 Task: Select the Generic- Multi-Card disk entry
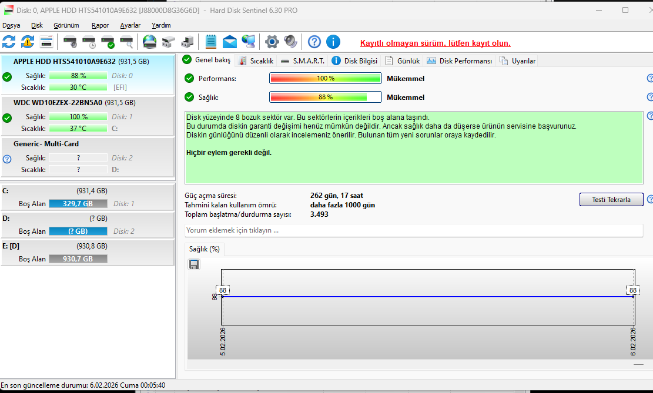point(88,157)
